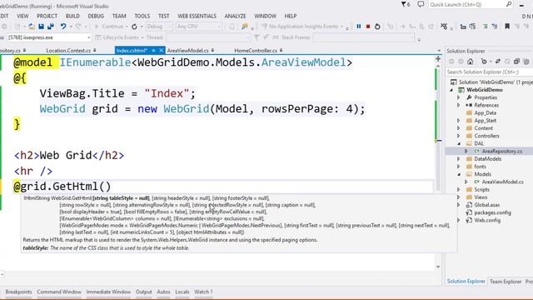Open the Immediate Window tab
This screenshot has height=300, width=533.
pyautogui.click(x=108, y=292)
